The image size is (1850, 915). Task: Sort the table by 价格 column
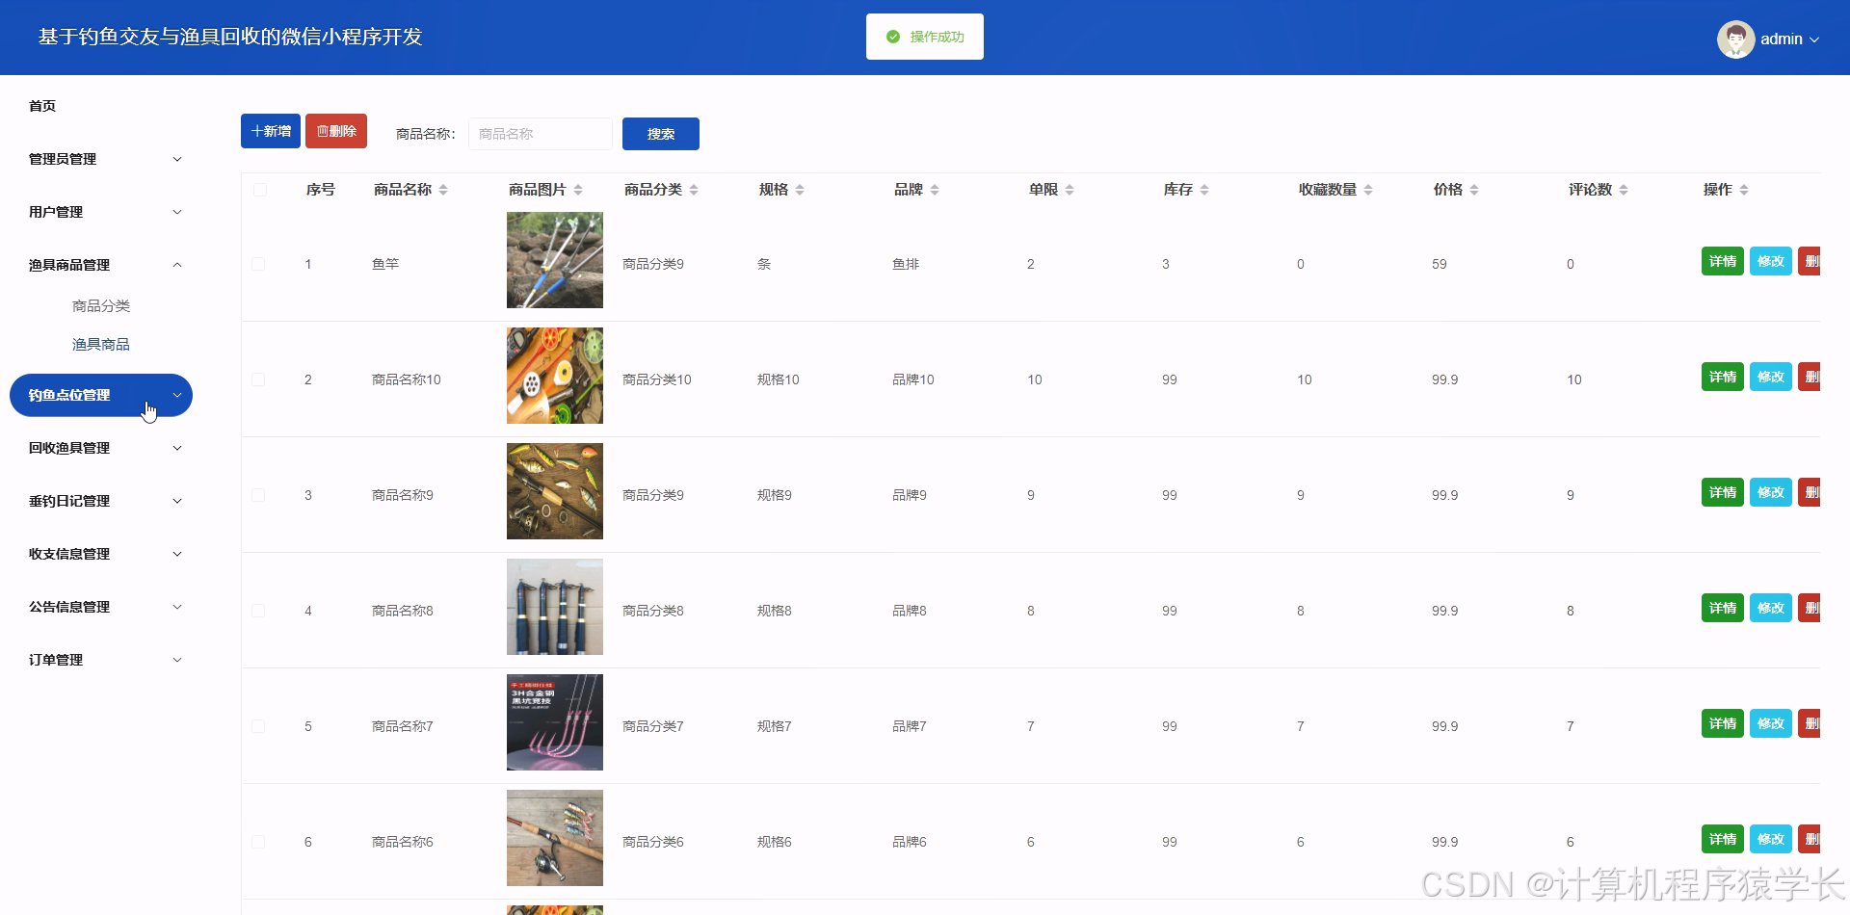point(1475,189)
